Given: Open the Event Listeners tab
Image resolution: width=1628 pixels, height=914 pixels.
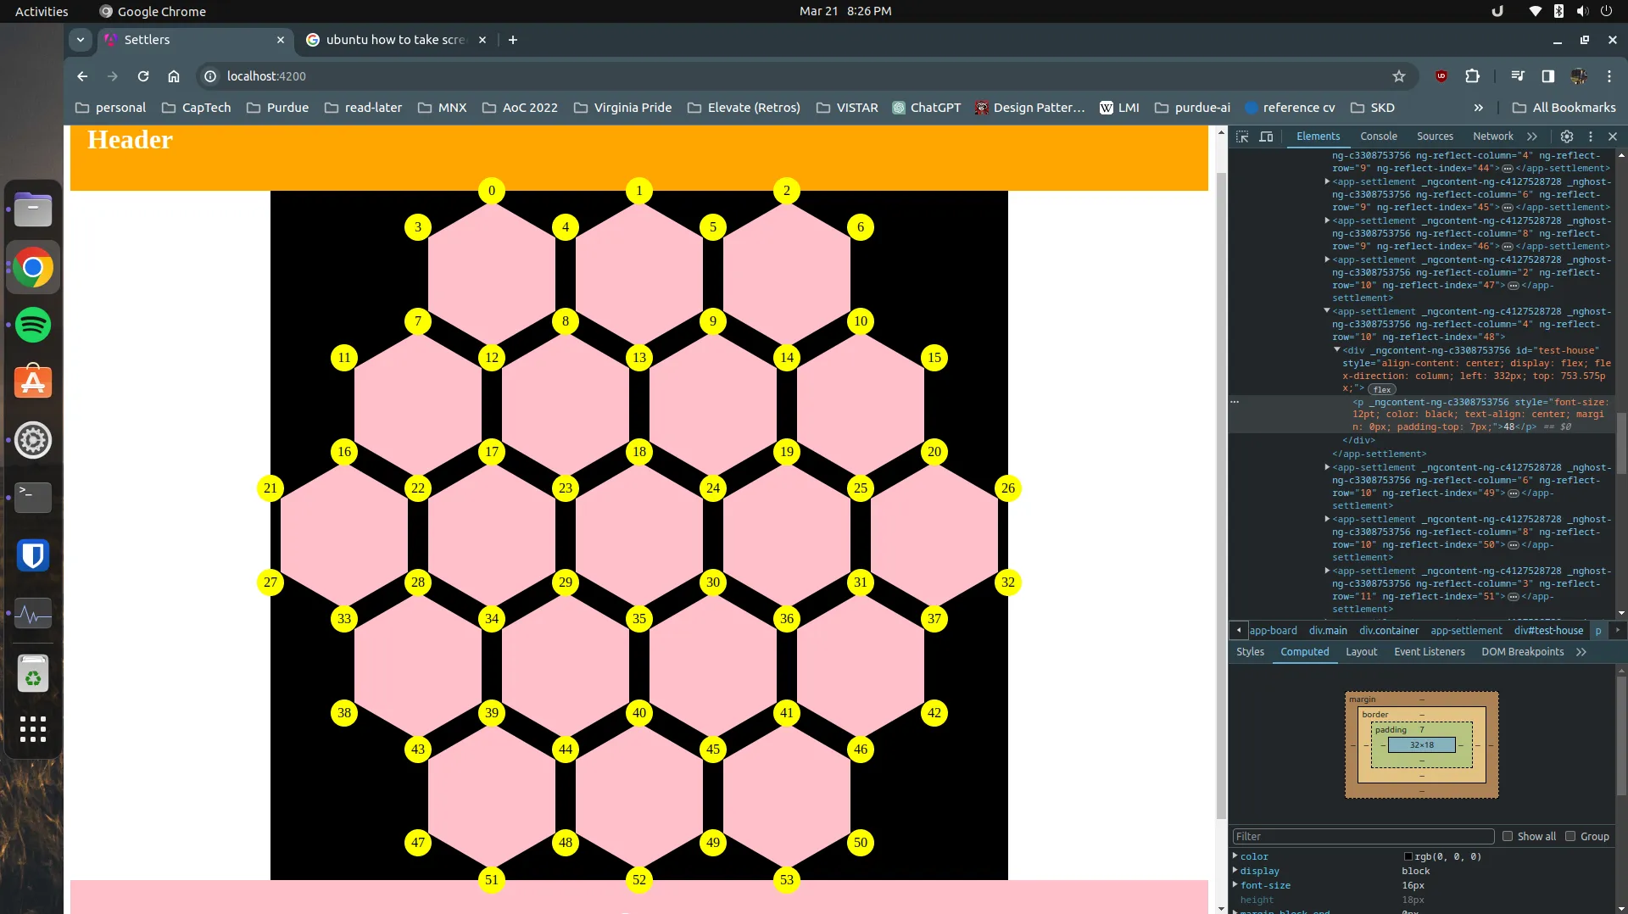Looking at the screenshot, I should point(1430,652).
